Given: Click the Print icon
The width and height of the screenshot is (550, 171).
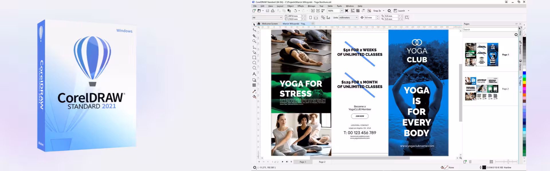Looking at the screenshot, I should (x=273, y=11).
